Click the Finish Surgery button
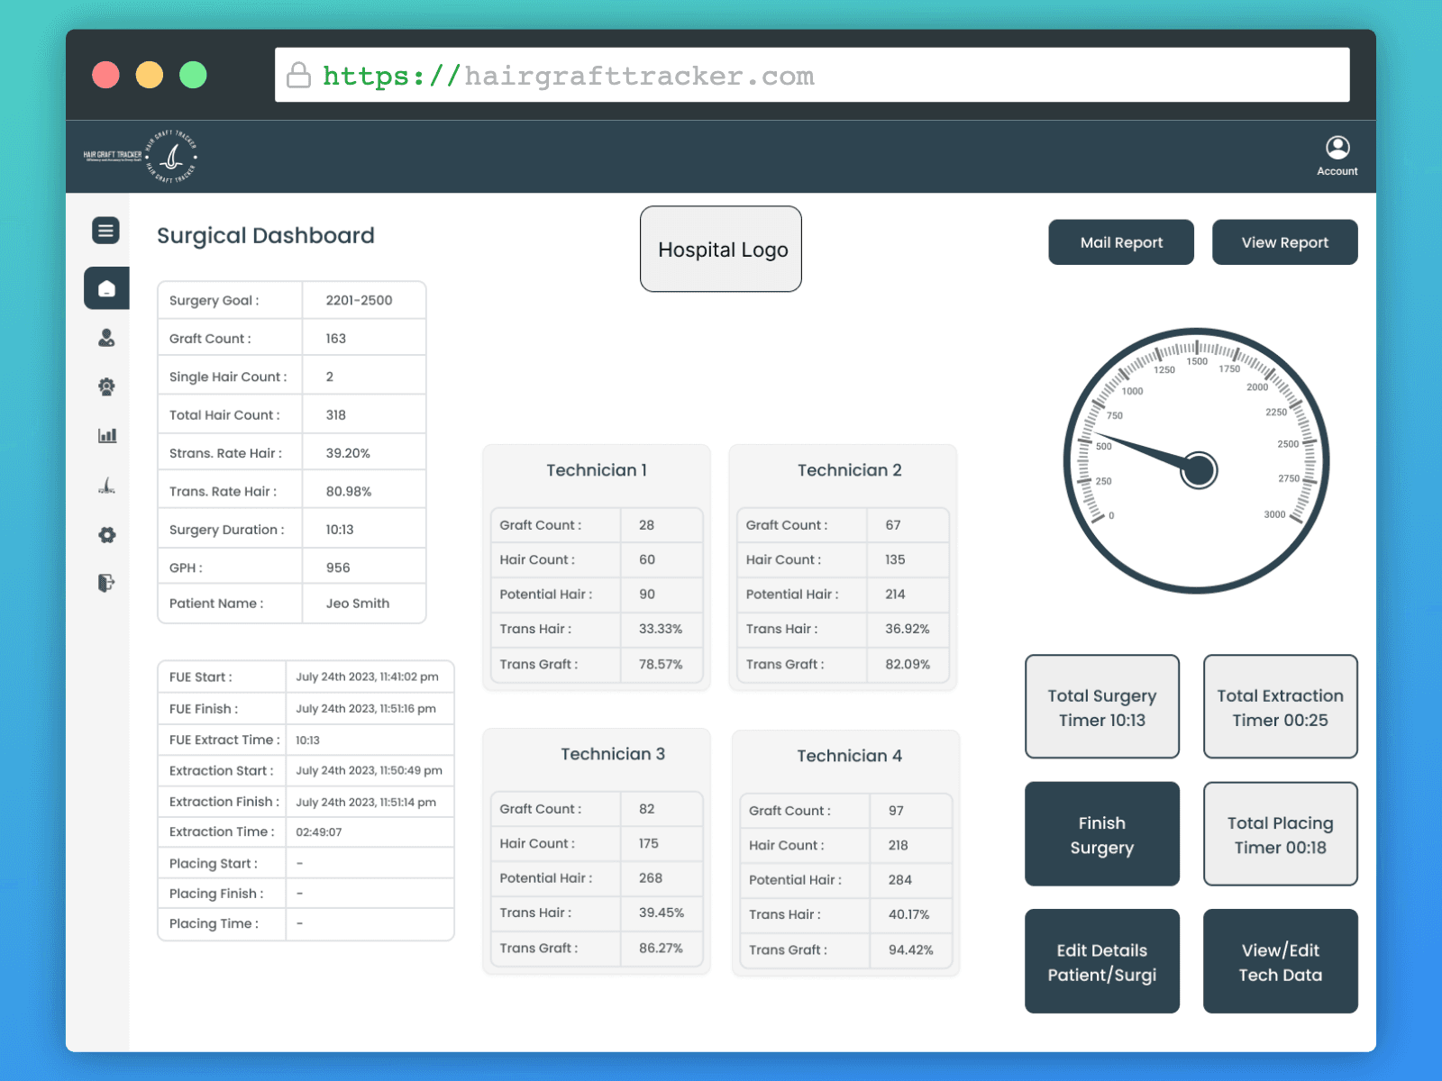The image size is (1442, 1081). pyautogui.click(x=1102, y=834)
